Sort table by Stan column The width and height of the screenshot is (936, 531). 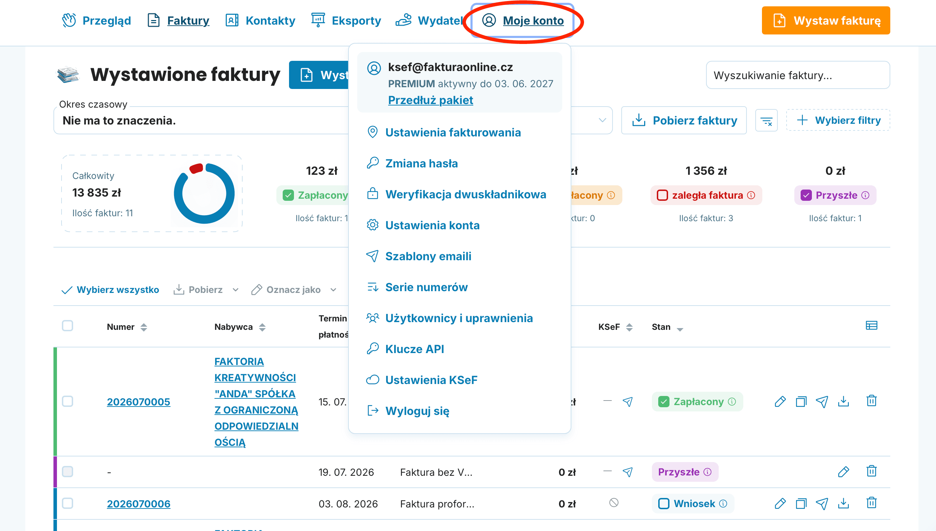[x=680, y=328]
